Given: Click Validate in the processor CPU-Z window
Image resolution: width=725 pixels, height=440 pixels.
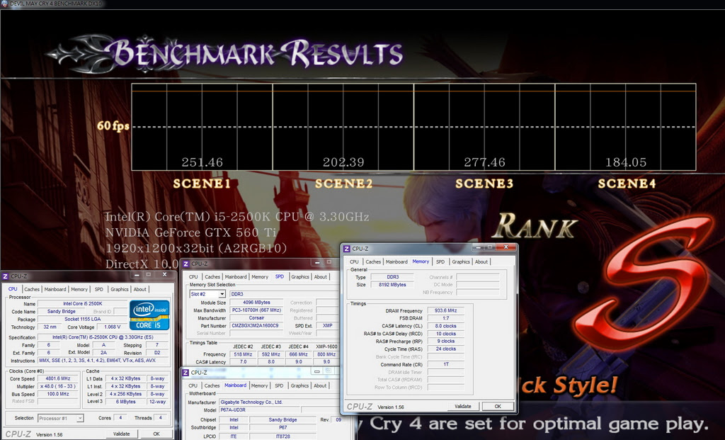Looking at the screenshot, I should (x=121, y=434).
